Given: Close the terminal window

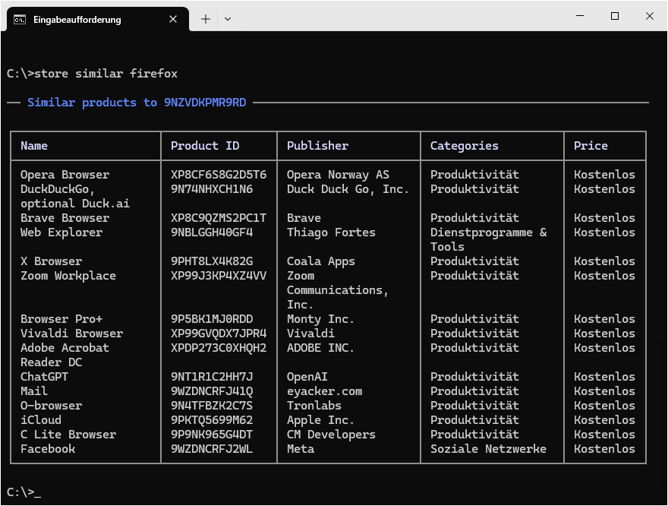Looking at the screenshot, I should 649,16.
